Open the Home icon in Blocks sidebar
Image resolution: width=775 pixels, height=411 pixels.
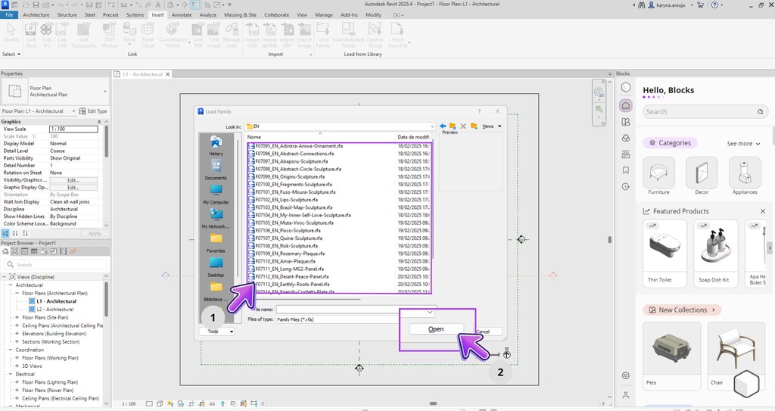pos(626,106)
